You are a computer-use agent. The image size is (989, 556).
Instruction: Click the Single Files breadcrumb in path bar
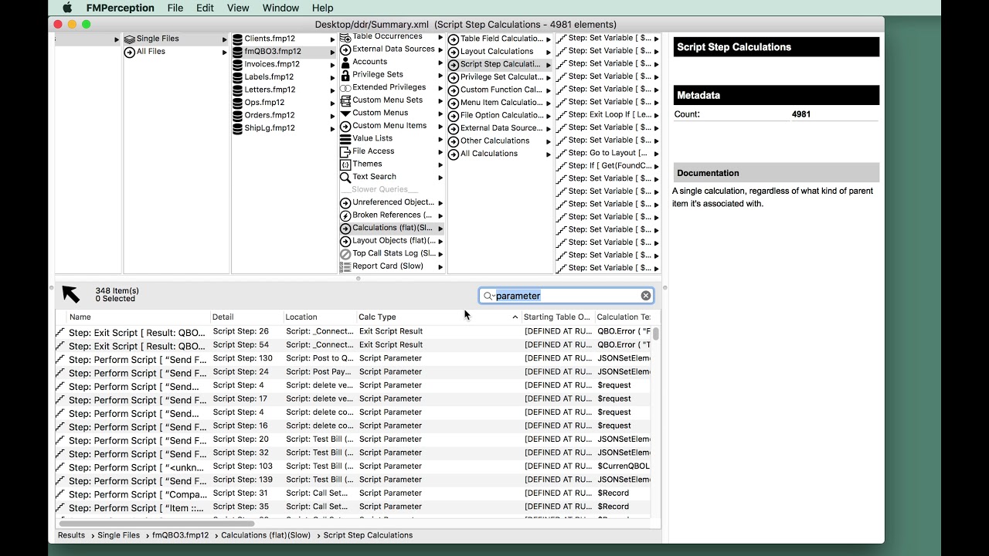click(118, 535)
